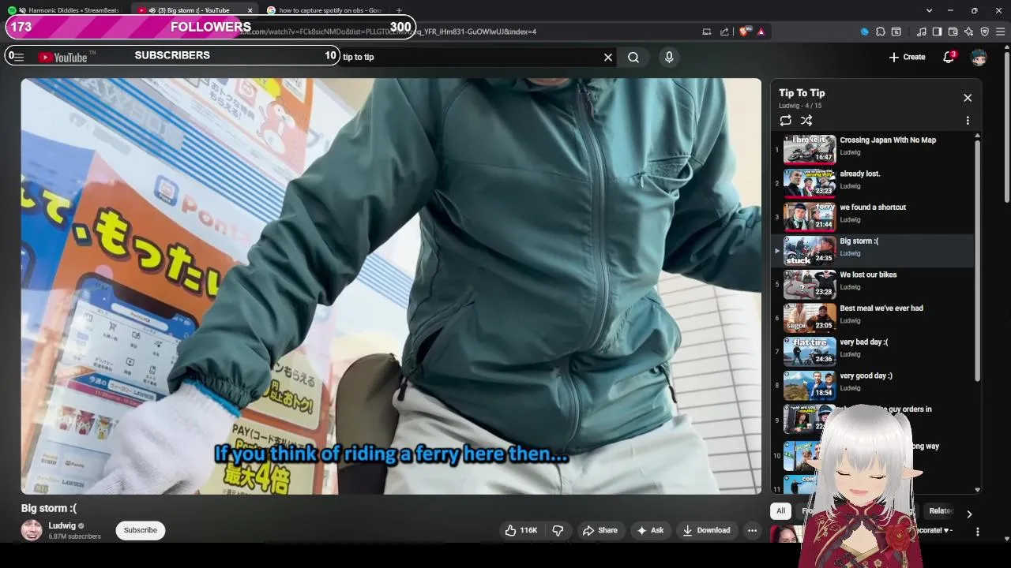
Task: Toggle the browser sidebar panel
Action: point(937,32)
